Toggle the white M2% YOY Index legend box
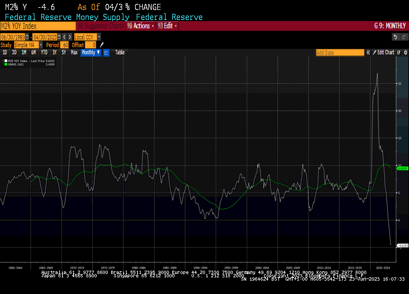This screenshot has height=294, width=409. point(6,60)
